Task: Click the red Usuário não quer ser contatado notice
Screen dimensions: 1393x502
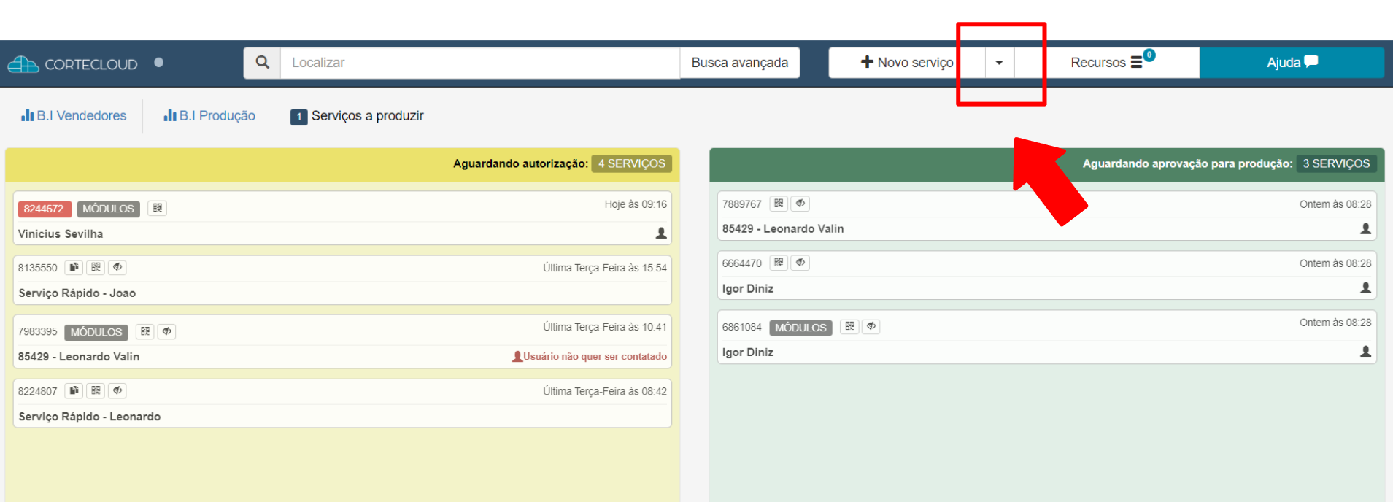Action: pyautogui.click(x=590, y=356)
